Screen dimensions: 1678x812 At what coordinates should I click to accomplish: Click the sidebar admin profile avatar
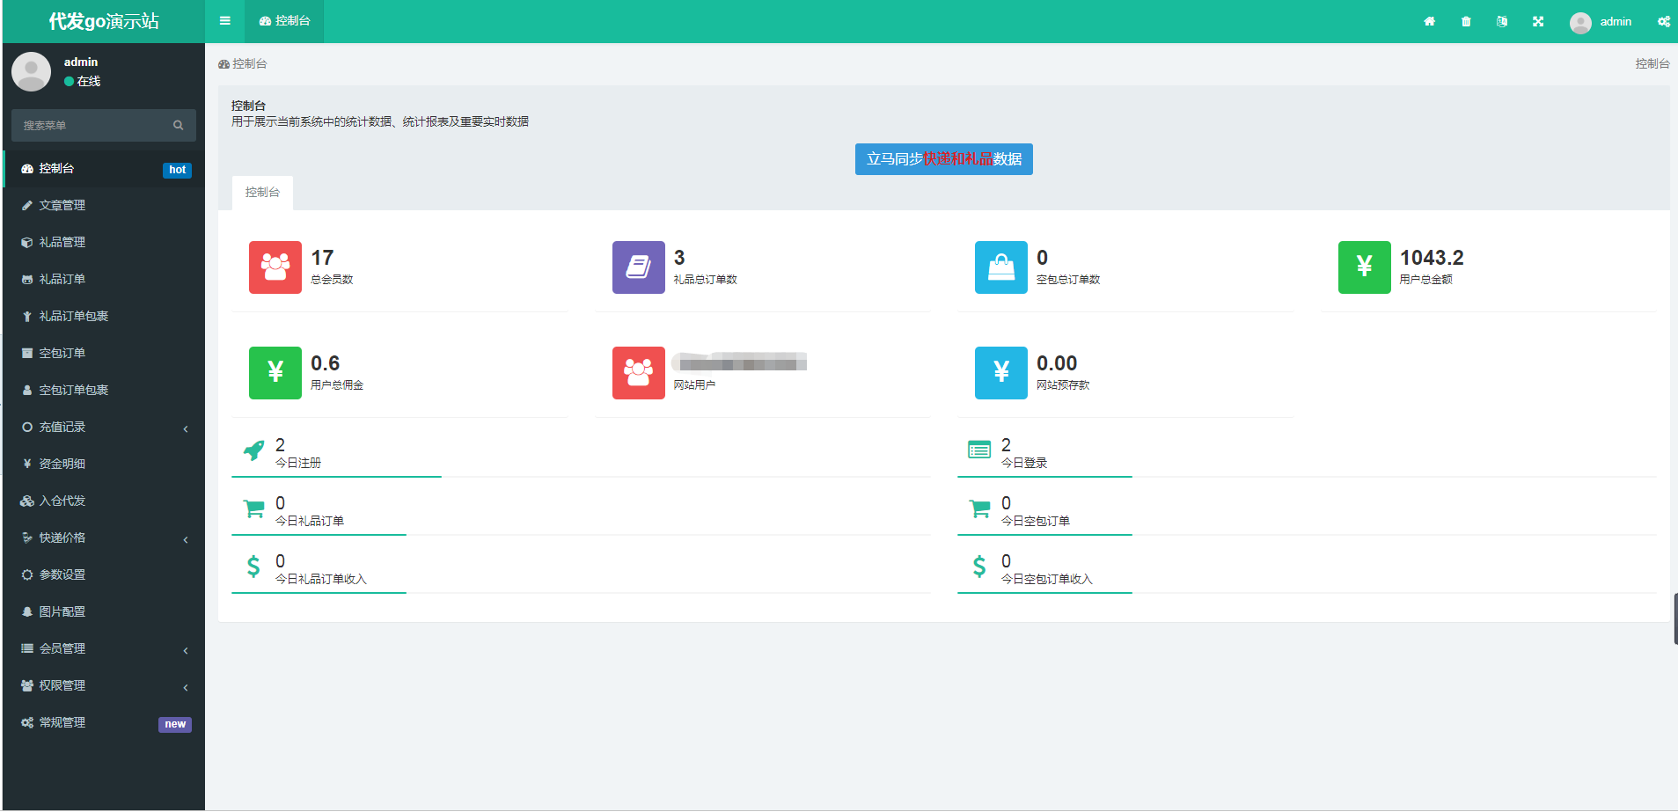[32, 71]
